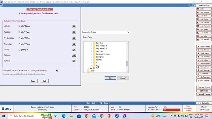
Task: Open Add Item shortcut
Action: pyautogui.click(x=204, y=16)
